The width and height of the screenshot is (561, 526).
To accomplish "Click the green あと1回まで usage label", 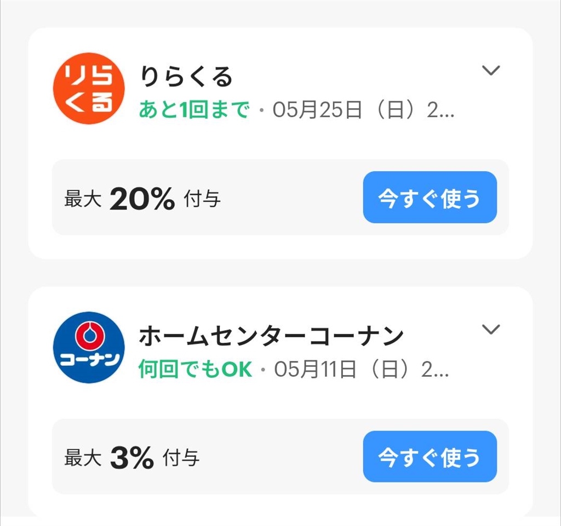I will [x=194, y=110].
